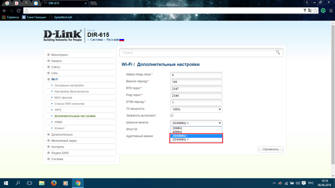Open Основные настройки under Wi-Fi
Image resolution: width=335 pixels, height=188 pixels.
coord(80,85)
